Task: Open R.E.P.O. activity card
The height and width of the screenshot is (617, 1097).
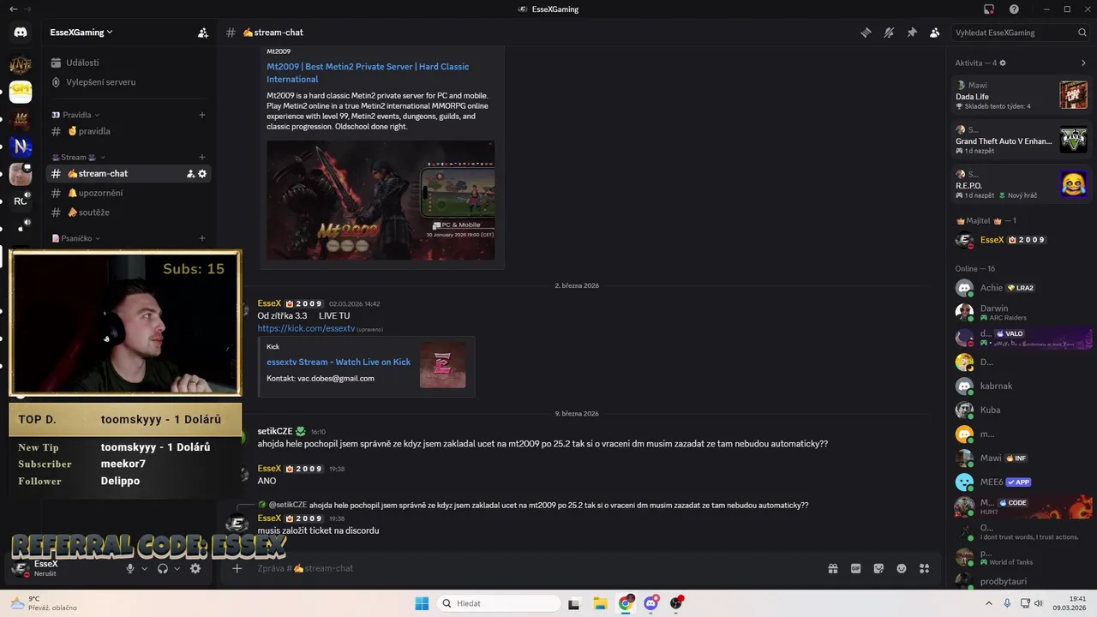Action: pos(1022,185)
